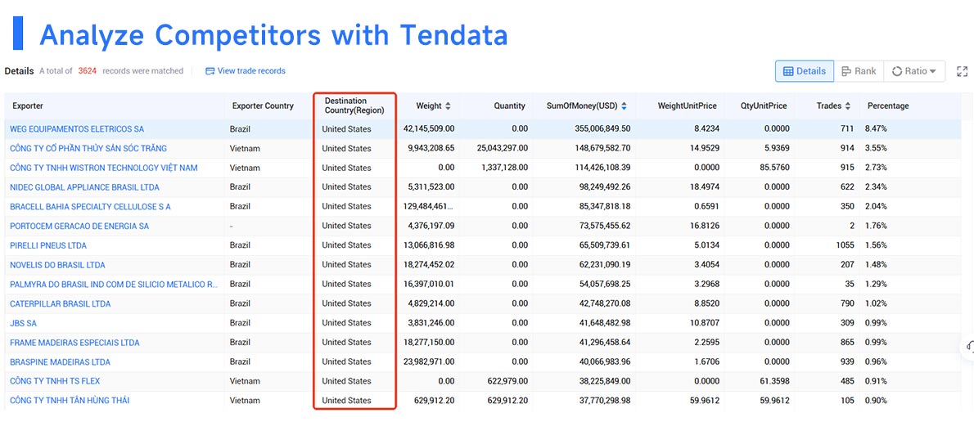This screenshot has width=974, height=422.
Task: Click the trade records icon
Action: click(210, 71)
